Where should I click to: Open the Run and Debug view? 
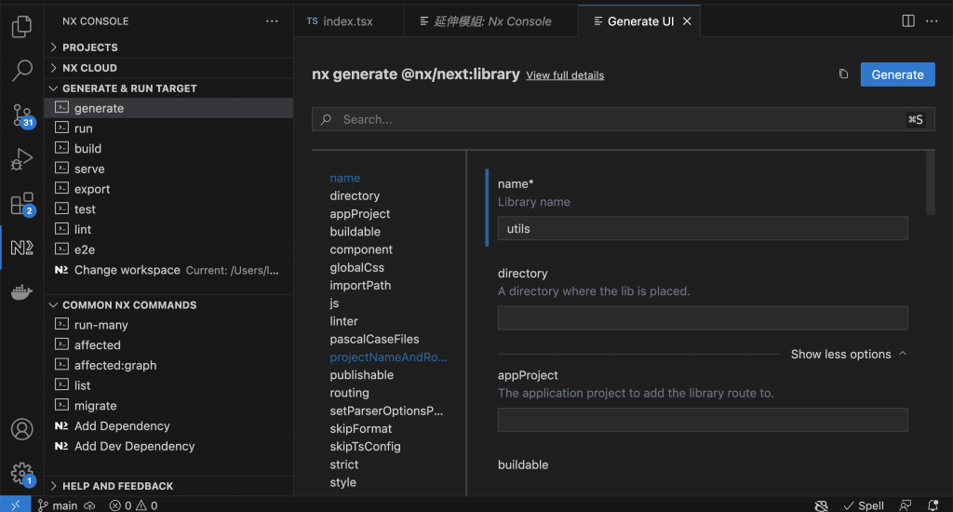coord(21,160)
